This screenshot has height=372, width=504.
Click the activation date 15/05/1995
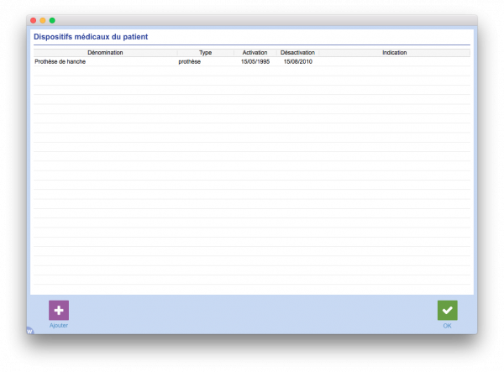(255, 61)
